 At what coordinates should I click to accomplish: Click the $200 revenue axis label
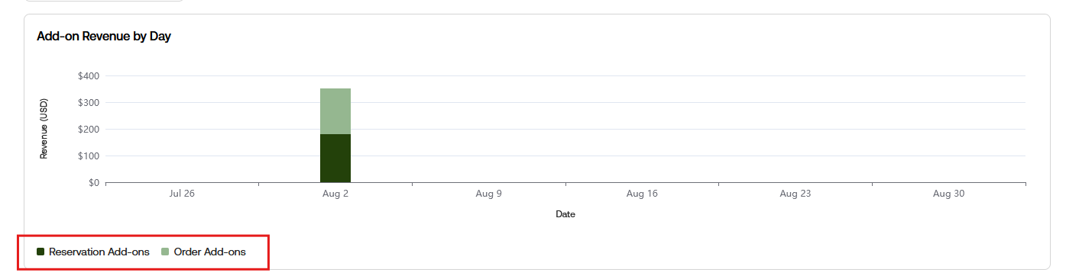click(89, 130)
